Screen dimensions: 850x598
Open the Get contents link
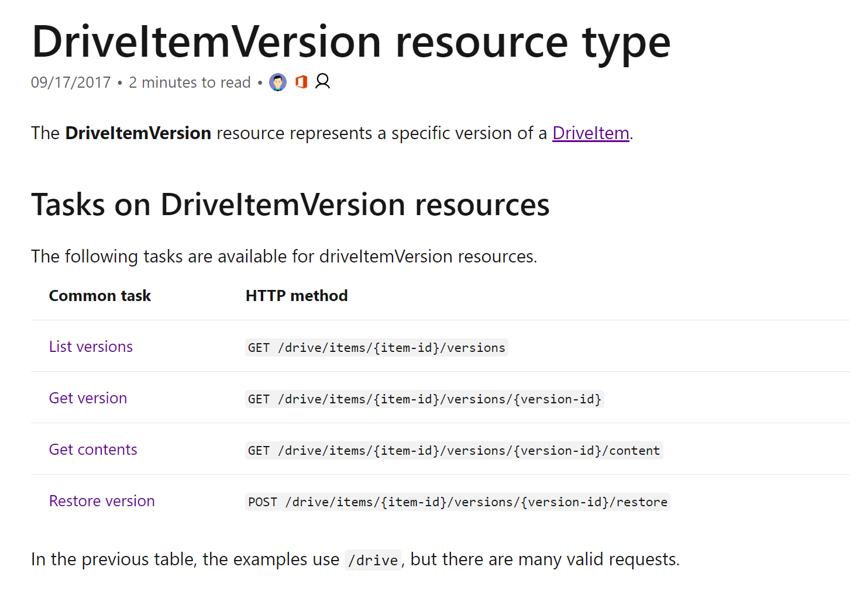[x=93, y=450]
